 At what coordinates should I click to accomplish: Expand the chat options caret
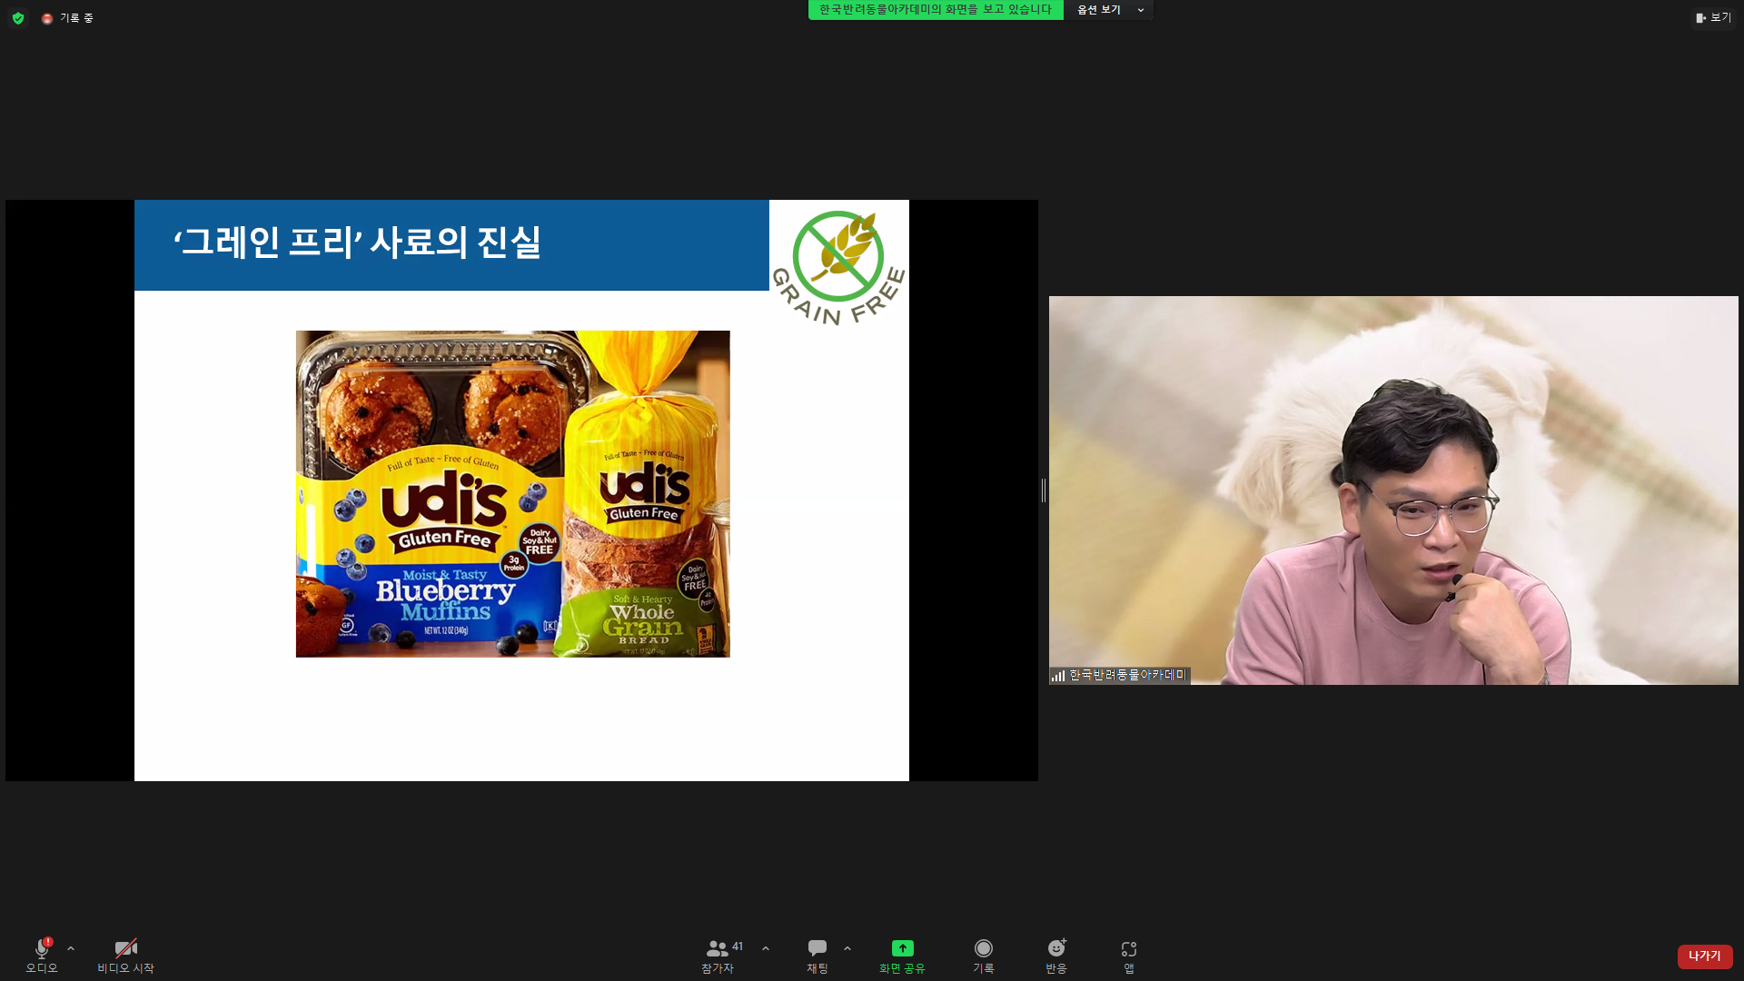pos(847,948)
